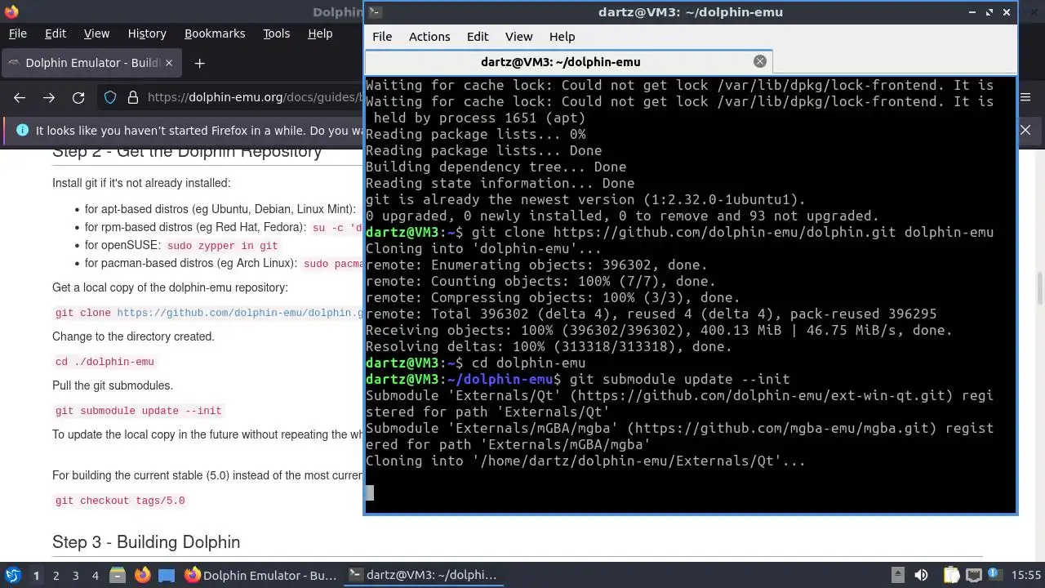Switch to workspace 4 in the panel
The height and width of the screenshot is (588, 1045).
tap(96, 576)
